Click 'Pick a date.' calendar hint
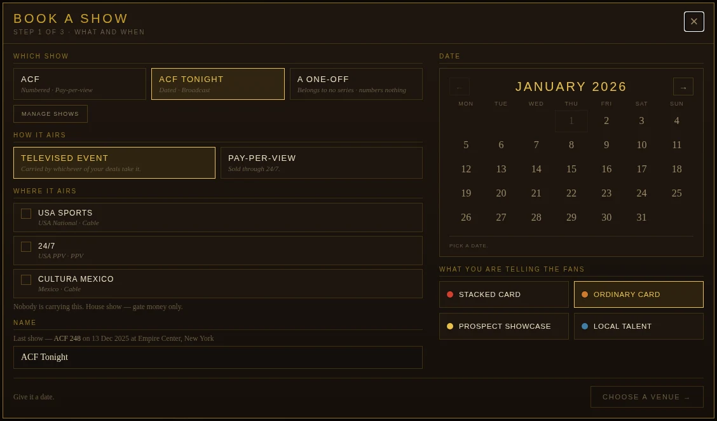The height and width of the screenshot is (421, 717). 468,245
